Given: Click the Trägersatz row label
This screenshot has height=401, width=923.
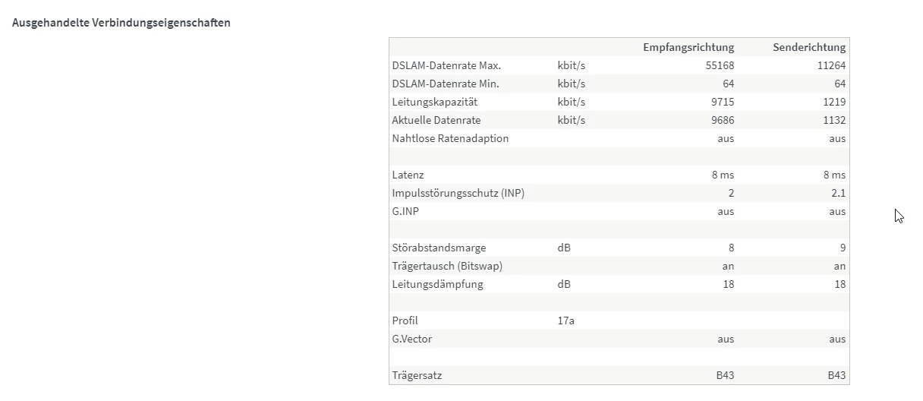Looking at the screenshot, I should click(x=415, y=375).
